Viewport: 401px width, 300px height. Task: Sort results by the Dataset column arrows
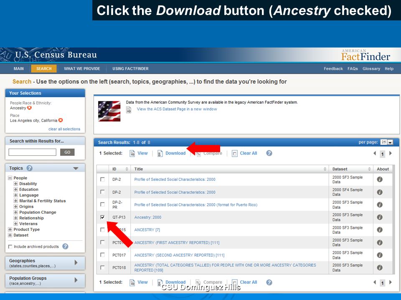point(369,169)
